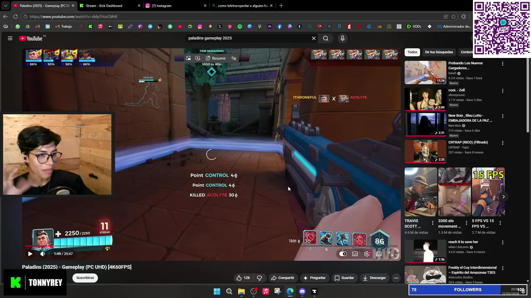
Task: Open the Spotify bookmark icon
Action: pyautogui.click(x=240, y=26)
